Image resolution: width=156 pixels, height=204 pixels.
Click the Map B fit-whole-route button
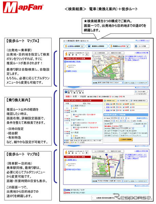100,151
